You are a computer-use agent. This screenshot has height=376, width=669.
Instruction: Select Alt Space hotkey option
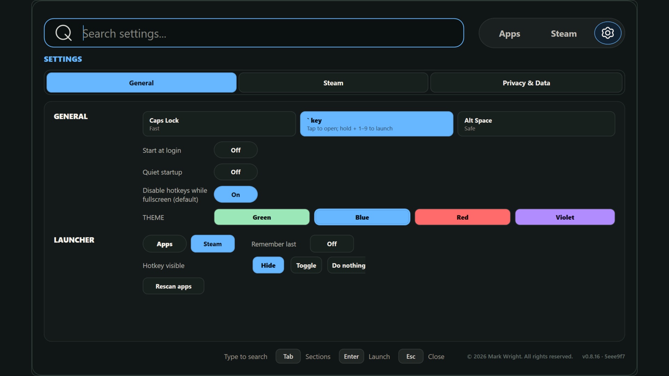pos(536,124)
